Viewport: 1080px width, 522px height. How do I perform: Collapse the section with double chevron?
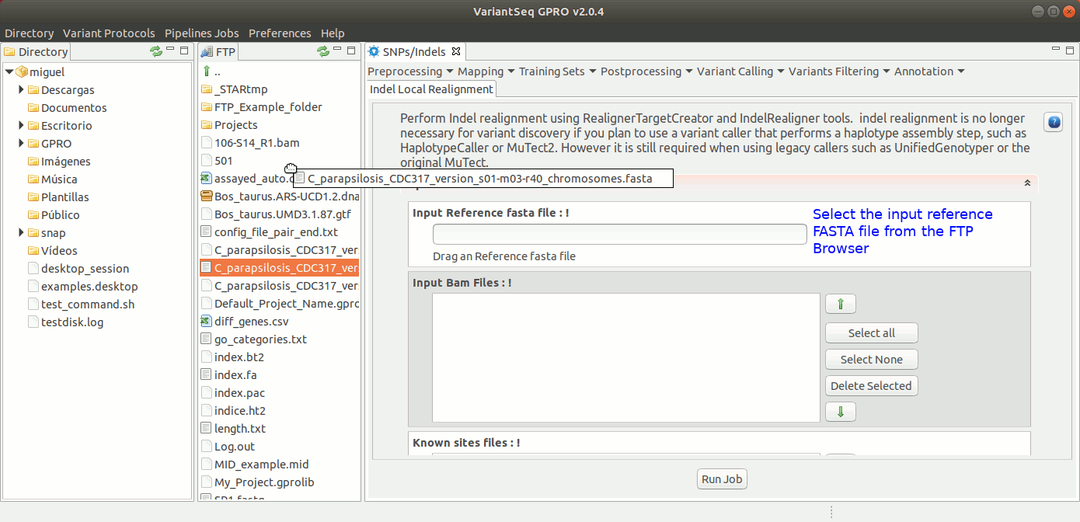point(1027,183)
